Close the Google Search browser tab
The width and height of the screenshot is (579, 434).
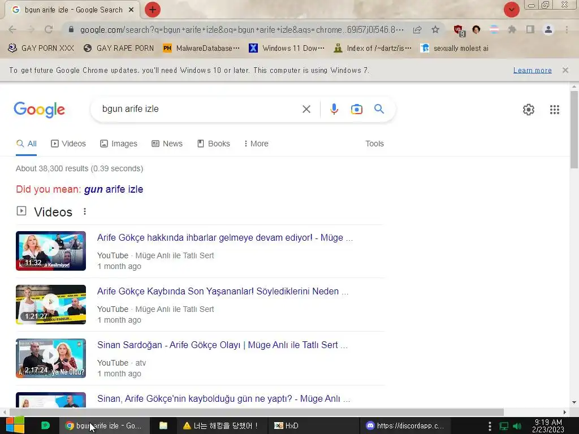[131, 10]
